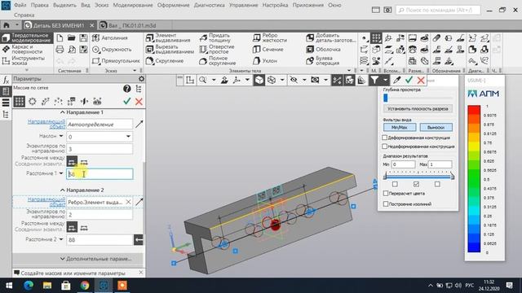
Task: Select the grid pattern (Массив по сетке) icon
Action: click(x=19, y=101)
